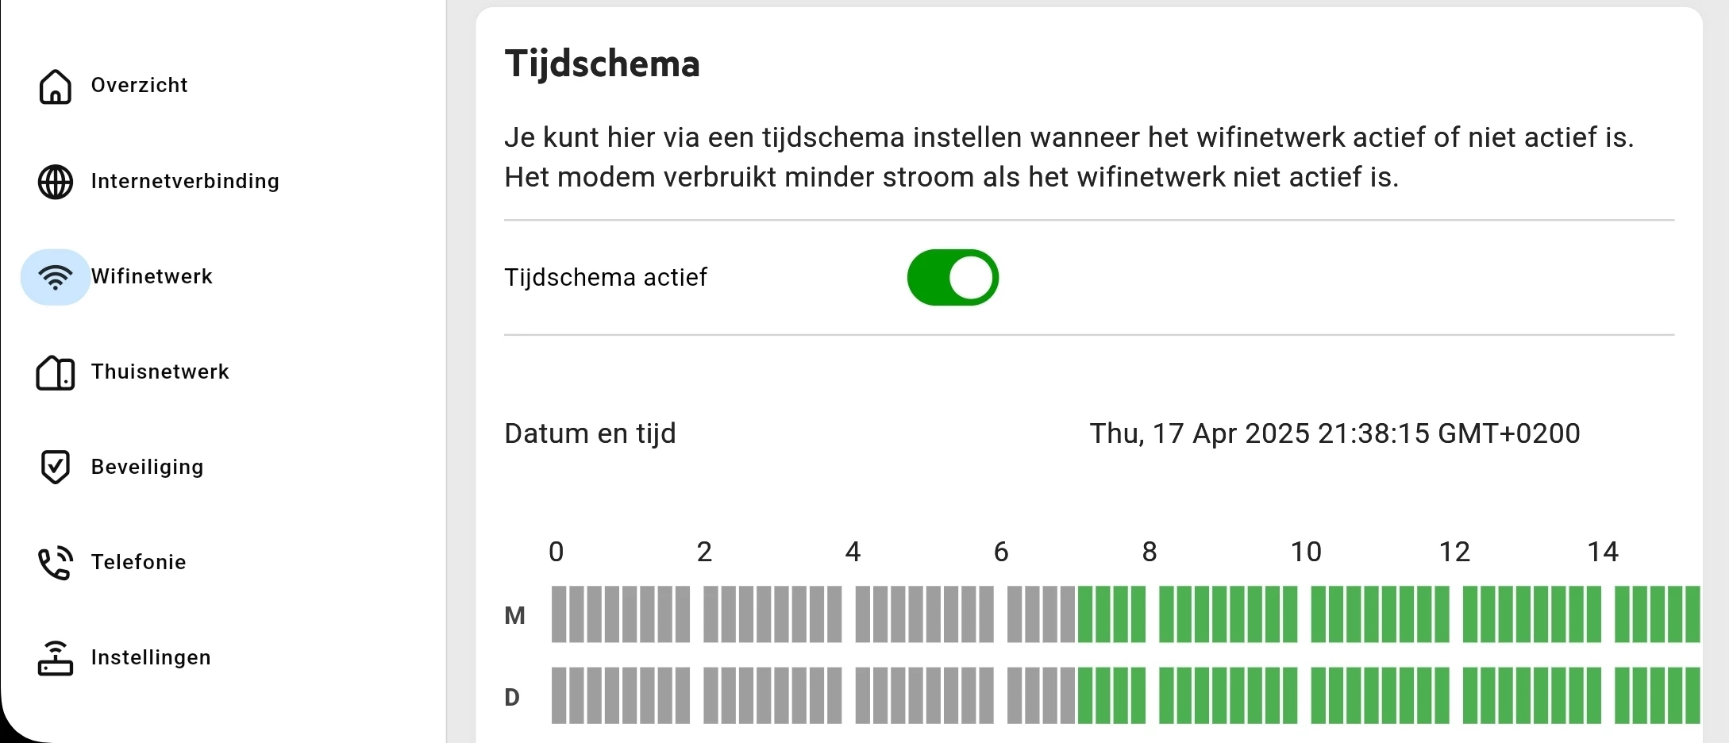The height and width of the screenshot is (743, 1733).
Task: Click the Instellingen modem icon
Action: [55, 658]
